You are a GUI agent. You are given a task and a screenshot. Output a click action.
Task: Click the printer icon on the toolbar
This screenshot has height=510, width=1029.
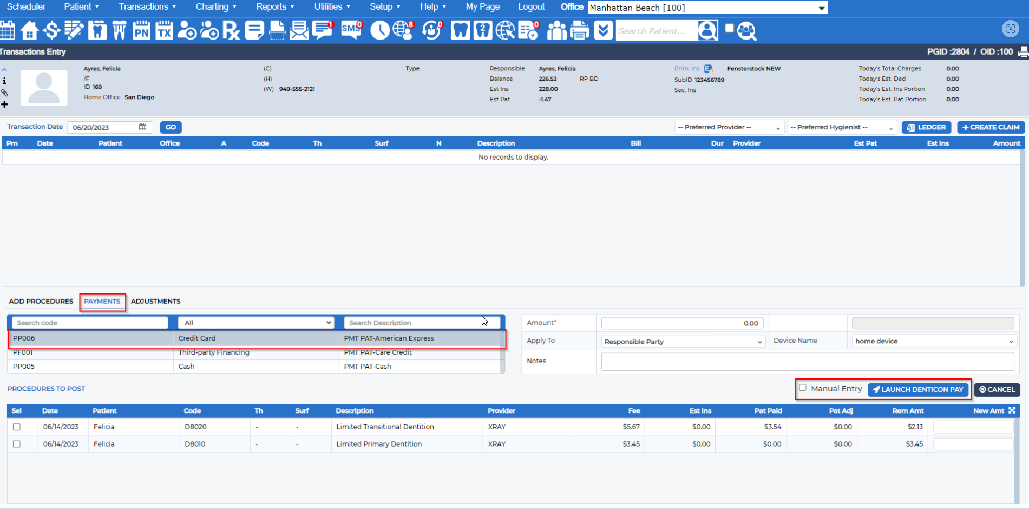[x=579, y=30]
